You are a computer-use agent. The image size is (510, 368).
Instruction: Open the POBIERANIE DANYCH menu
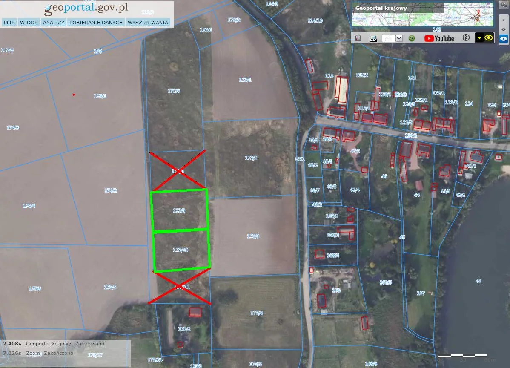click(96, 23)
